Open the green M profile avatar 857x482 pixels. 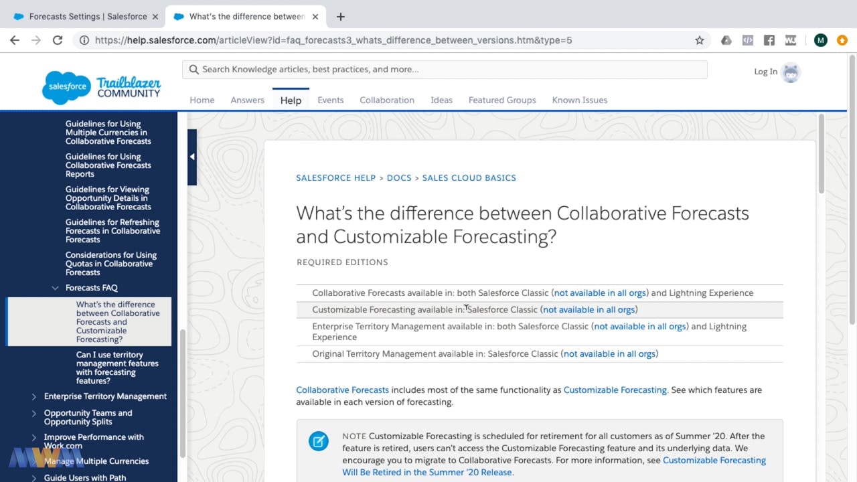click(x=821, y=40)
